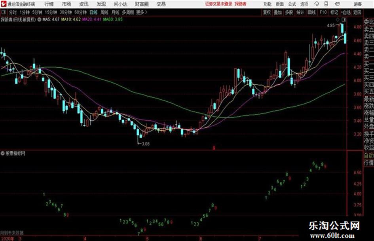The height and width of the screenshot is (241, 374).
Task: Expand the indicator dropdown next to 探路者
Action: pyautogui.click(x=39, y=19)
